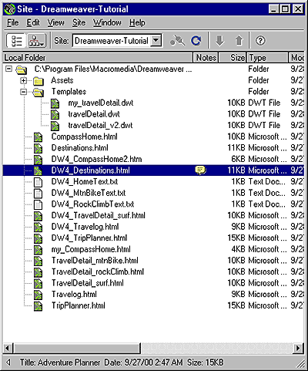
Task: Open the Window menu
Action: point(107,22)
